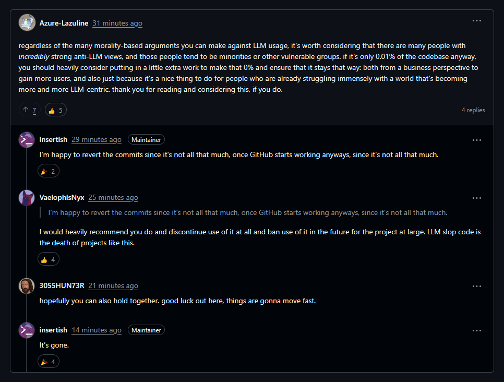This screenshot has height=382, width=504.
Task: Click VaelophisNyx's avatar image
Action: pyautogui.click(x=27, y=198)
